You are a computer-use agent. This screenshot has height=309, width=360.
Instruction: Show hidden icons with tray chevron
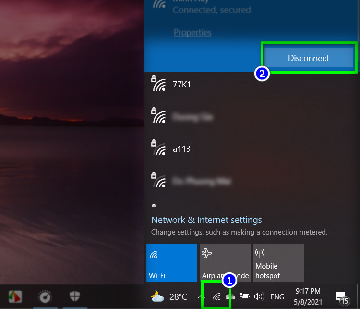[202, 297]
